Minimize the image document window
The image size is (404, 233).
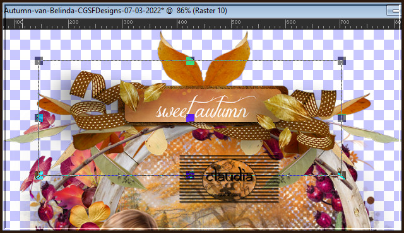394,11
